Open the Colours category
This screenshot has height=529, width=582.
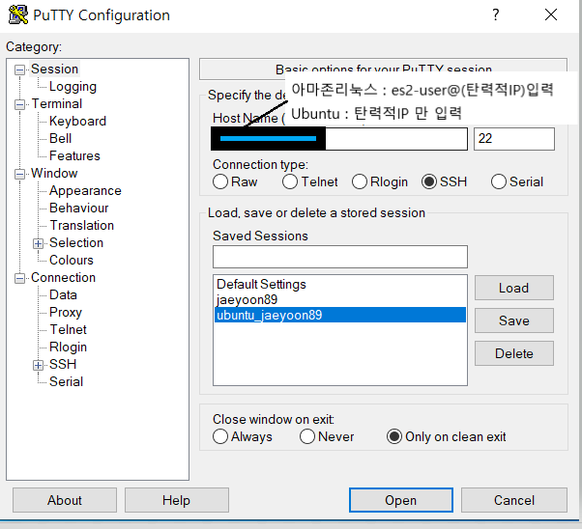pos(72,260)
